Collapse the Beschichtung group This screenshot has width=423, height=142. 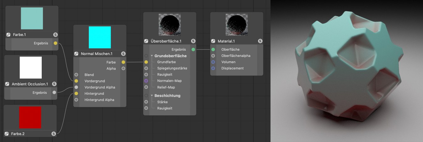[152, 96]
